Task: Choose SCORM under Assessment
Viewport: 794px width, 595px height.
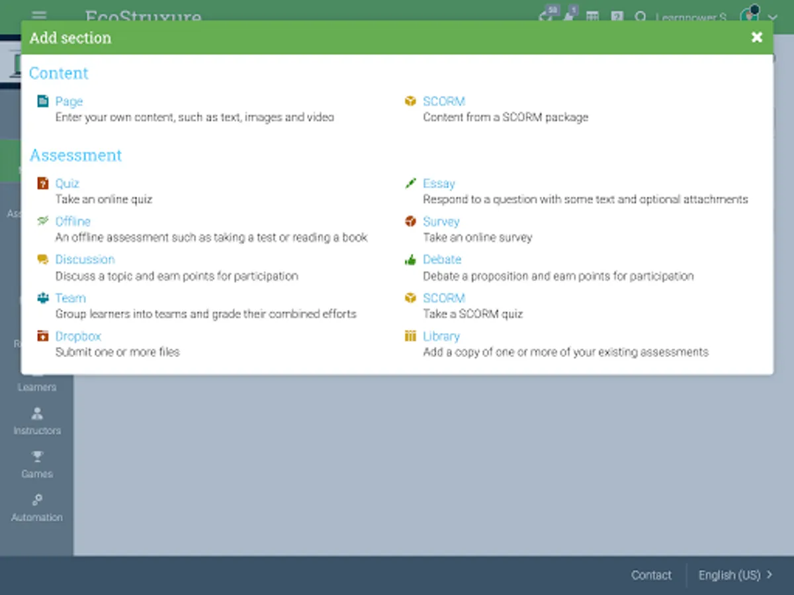Action: click(x=444, y=297)
